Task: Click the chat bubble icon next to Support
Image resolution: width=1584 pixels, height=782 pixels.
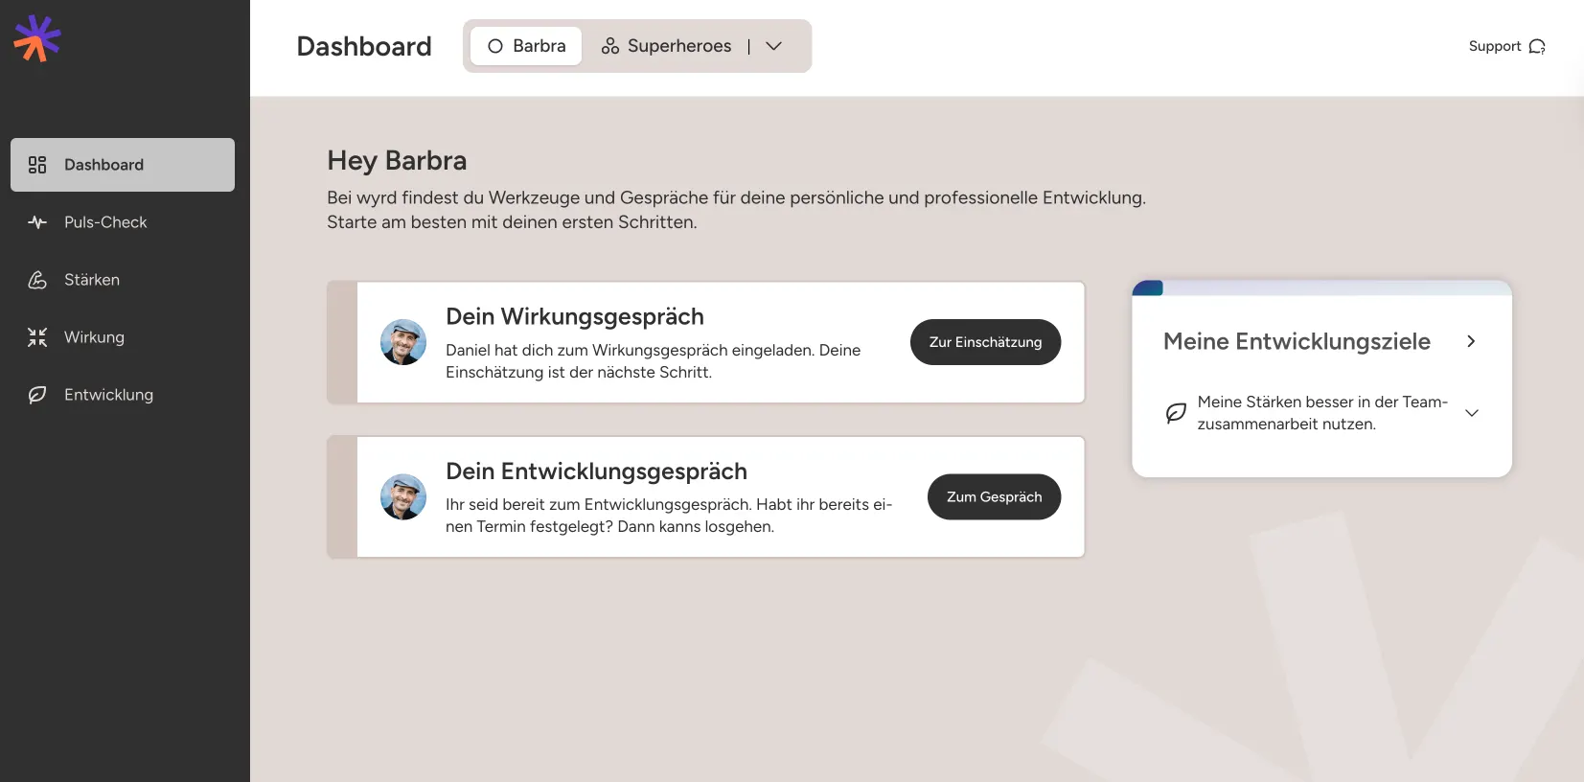Action: pyautogui.click(x=1538, y=46)
